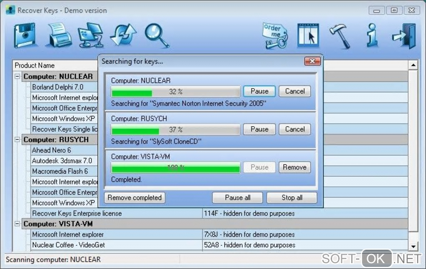
Task: Click the Save floppy disk icon
Action: [25, 36]
